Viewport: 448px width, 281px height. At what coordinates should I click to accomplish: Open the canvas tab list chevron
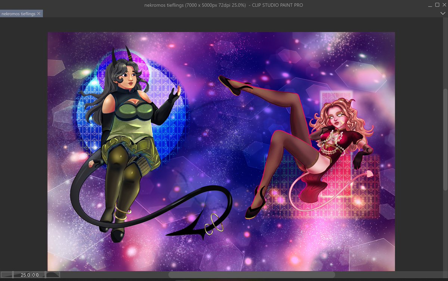point(443,13)
